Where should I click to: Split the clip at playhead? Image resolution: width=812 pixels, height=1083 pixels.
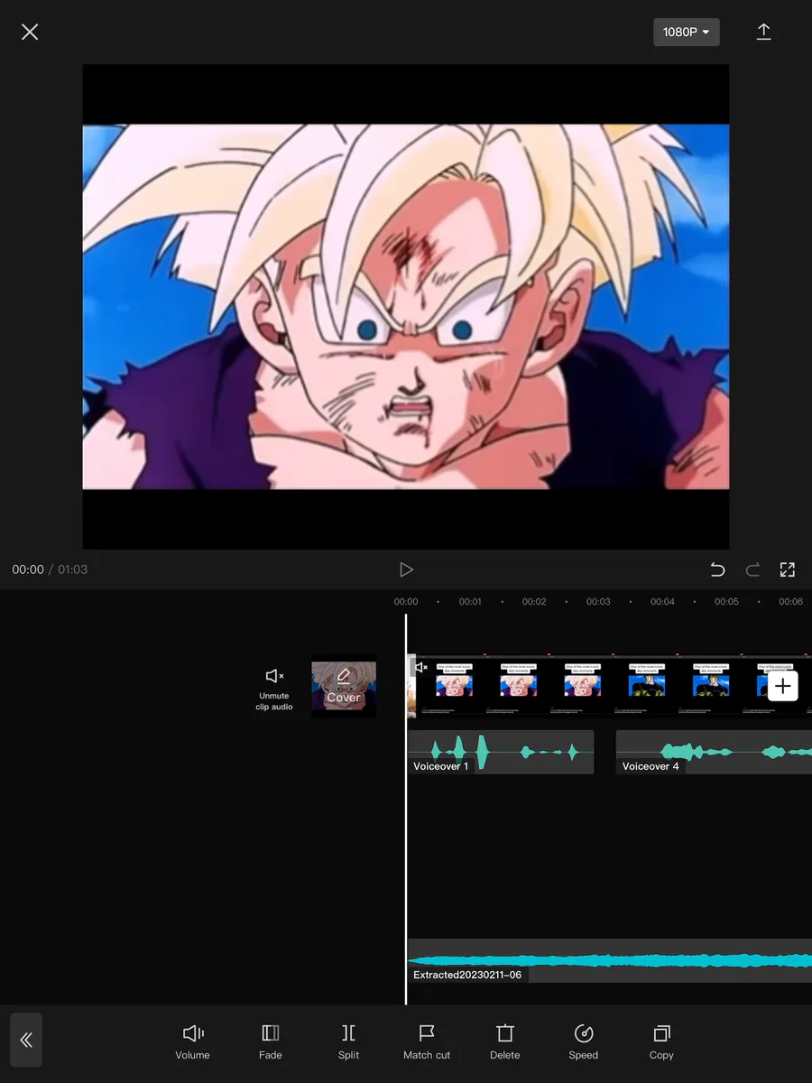coord(348,1041)
